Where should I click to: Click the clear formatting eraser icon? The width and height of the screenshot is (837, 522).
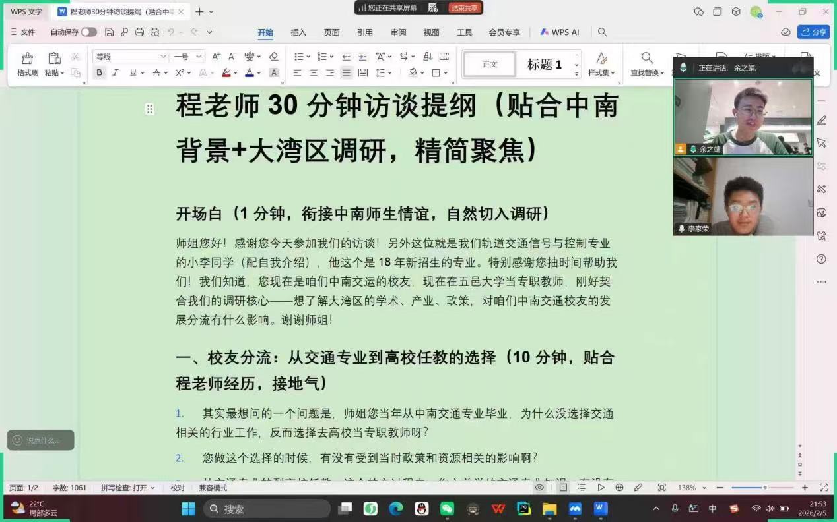(x=274, y=57)
